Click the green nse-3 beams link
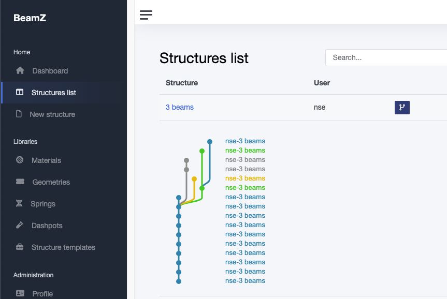The image size is (447, 299). pos(245,150)
